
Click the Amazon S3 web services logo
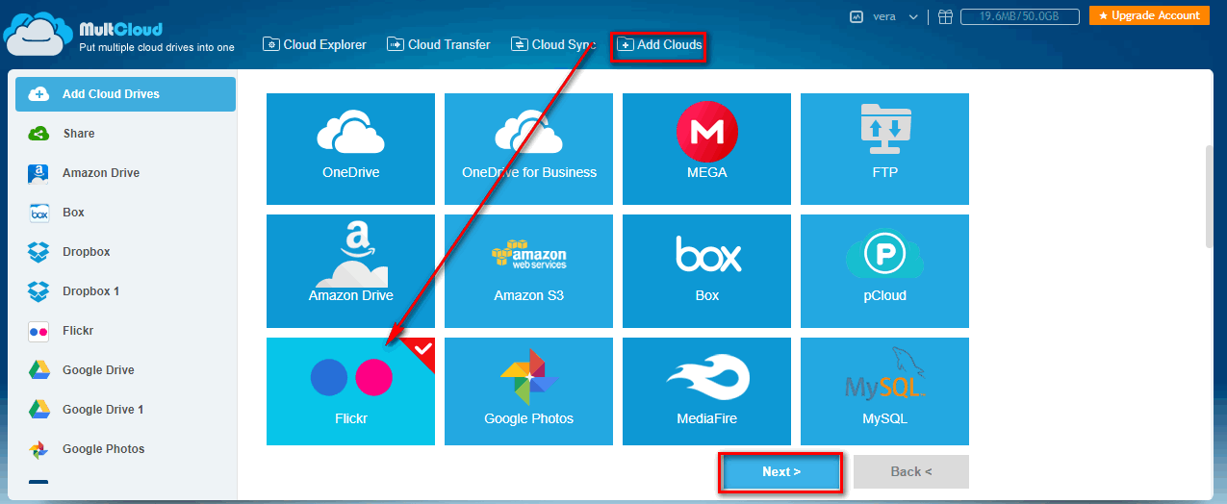click(528, 254)
